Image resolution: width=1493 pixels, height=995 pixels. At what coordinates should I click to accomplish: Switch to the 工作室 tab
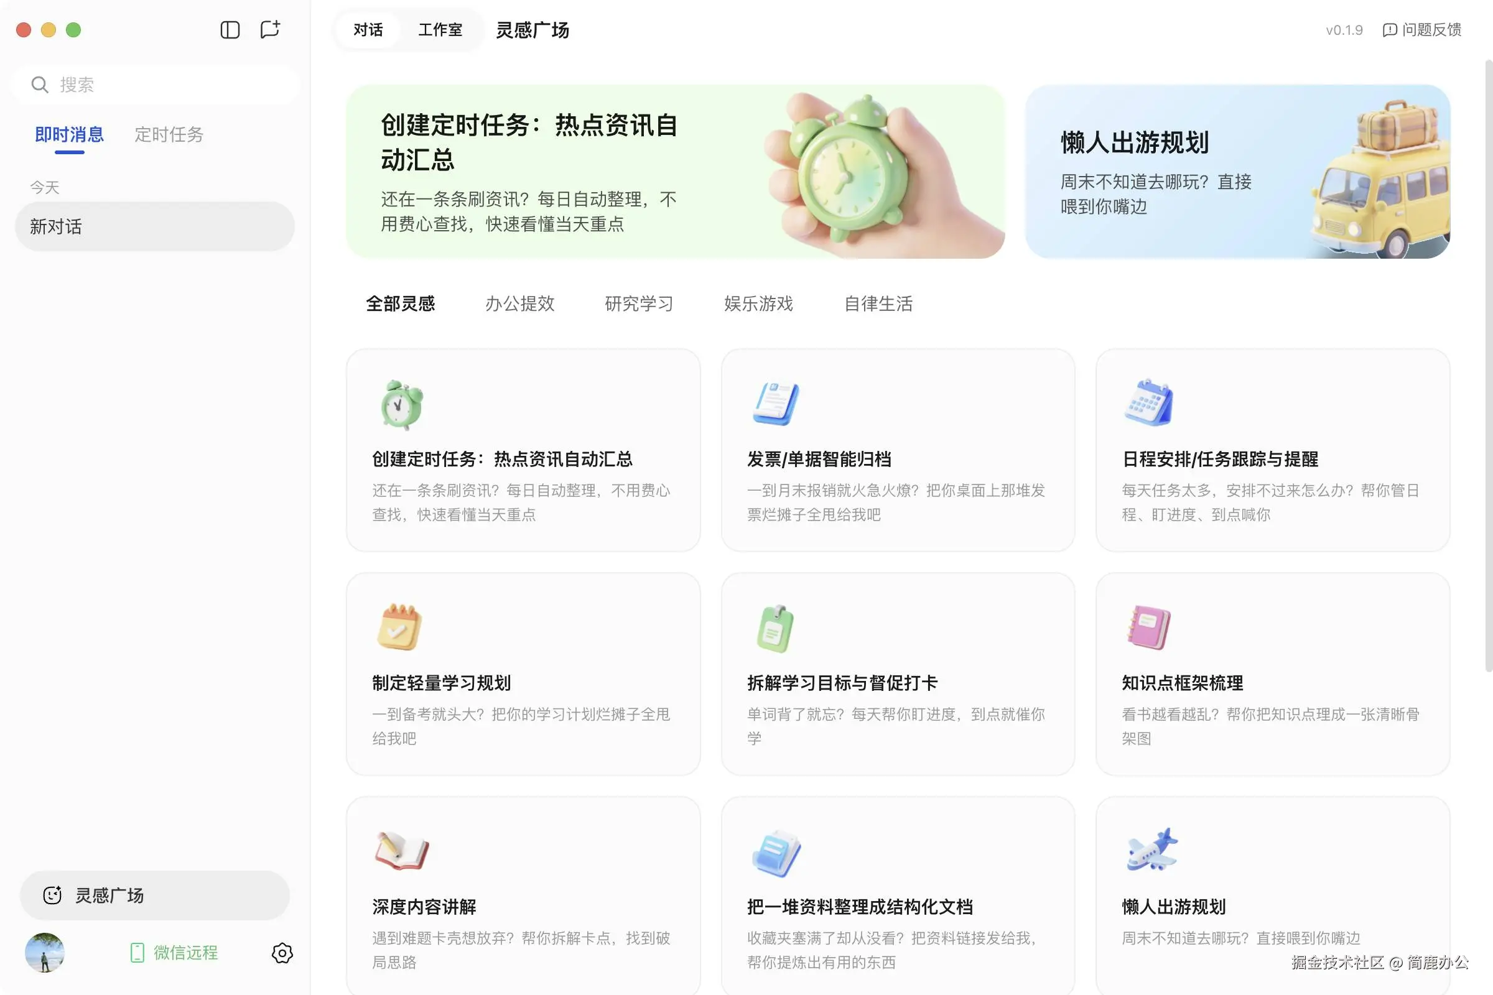440,29
